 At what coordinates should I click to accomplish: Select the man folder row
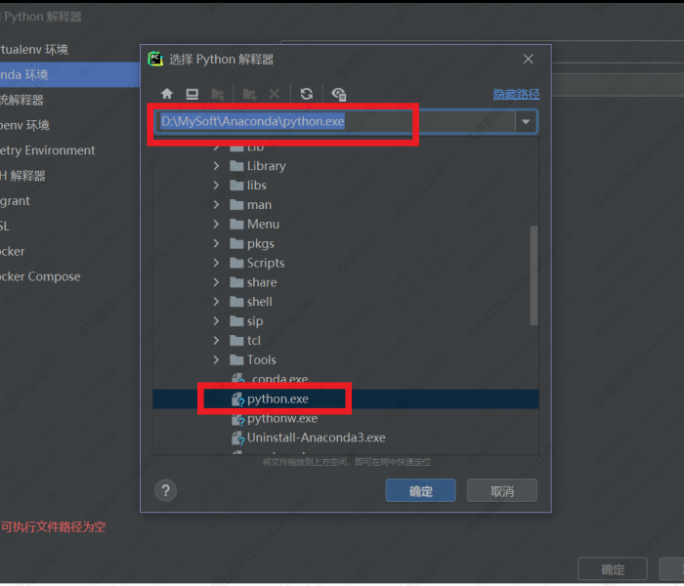(x=346, y=204)
